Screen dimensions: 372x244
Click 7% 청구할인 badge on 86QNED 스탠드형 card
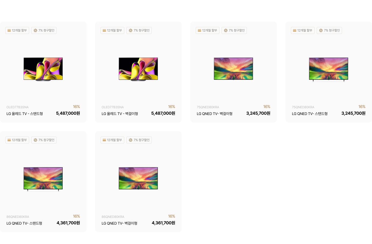(x=44, y=140)
